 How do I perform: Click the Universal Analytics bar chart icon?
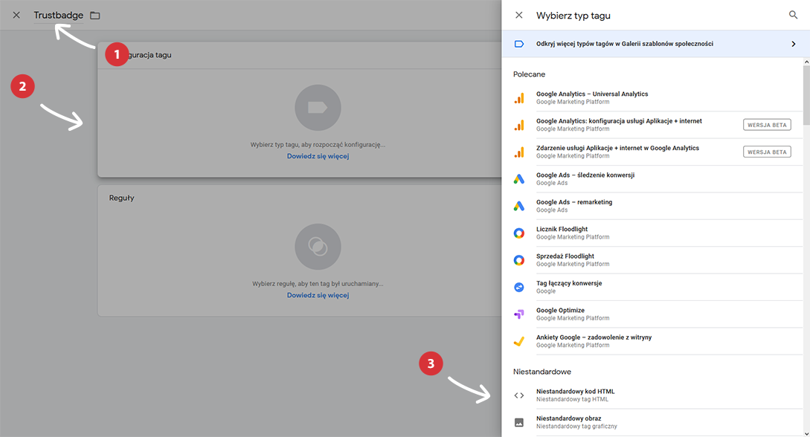coord(519,98)
